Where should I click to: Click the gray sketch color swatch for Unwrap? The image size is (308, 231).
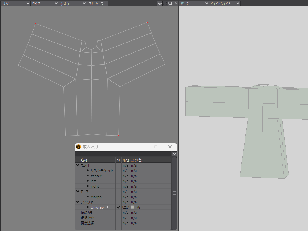132,207
